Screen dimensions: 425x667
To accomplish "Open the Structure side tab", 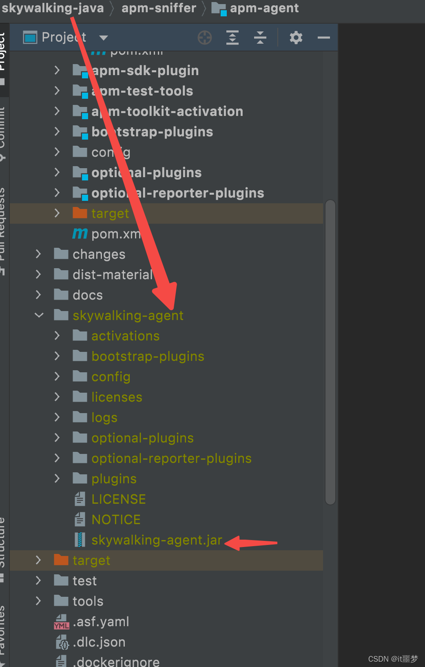I will pyautogui.click(x=2, y=549).
